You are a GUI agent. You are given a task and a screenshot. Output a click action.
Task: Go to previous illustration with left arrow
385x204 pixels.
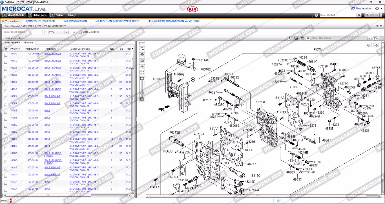(x=369, y=45)
